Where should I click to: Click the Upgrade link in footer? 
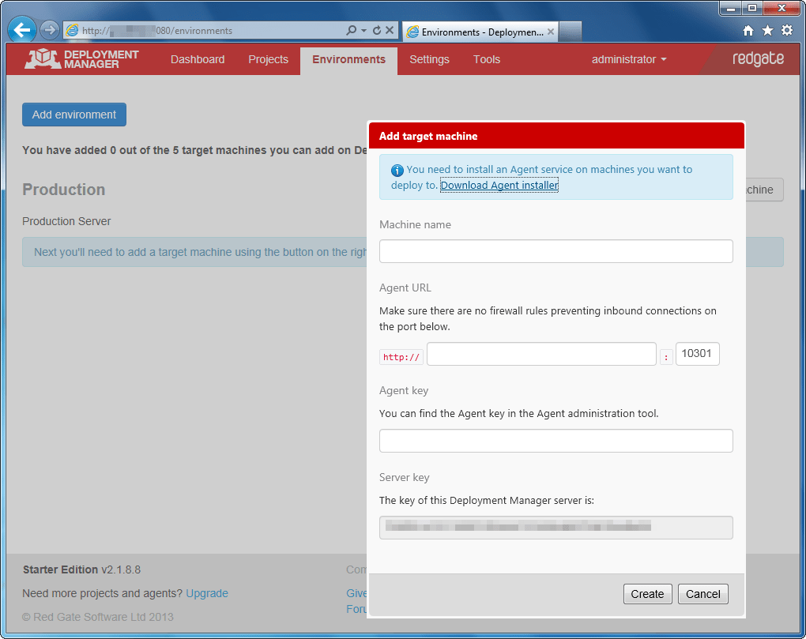point(207,593)
